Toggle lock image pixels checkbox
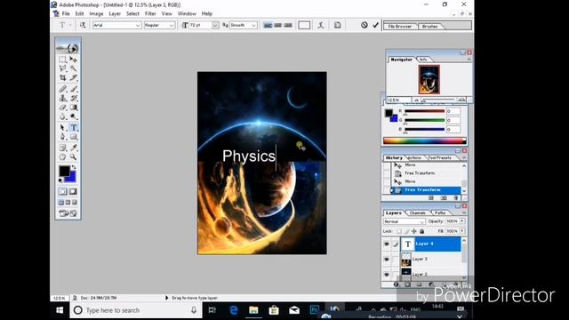 pos(406,231)
